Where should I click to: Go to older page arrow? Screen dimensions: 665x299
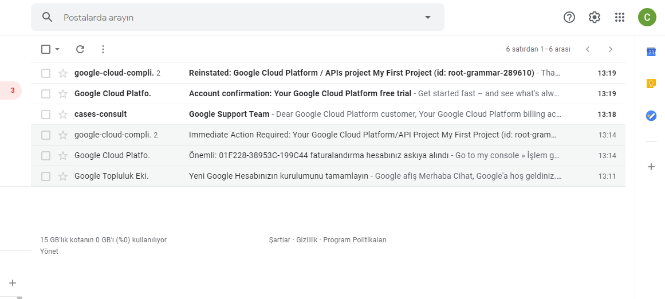coord(611,49)
